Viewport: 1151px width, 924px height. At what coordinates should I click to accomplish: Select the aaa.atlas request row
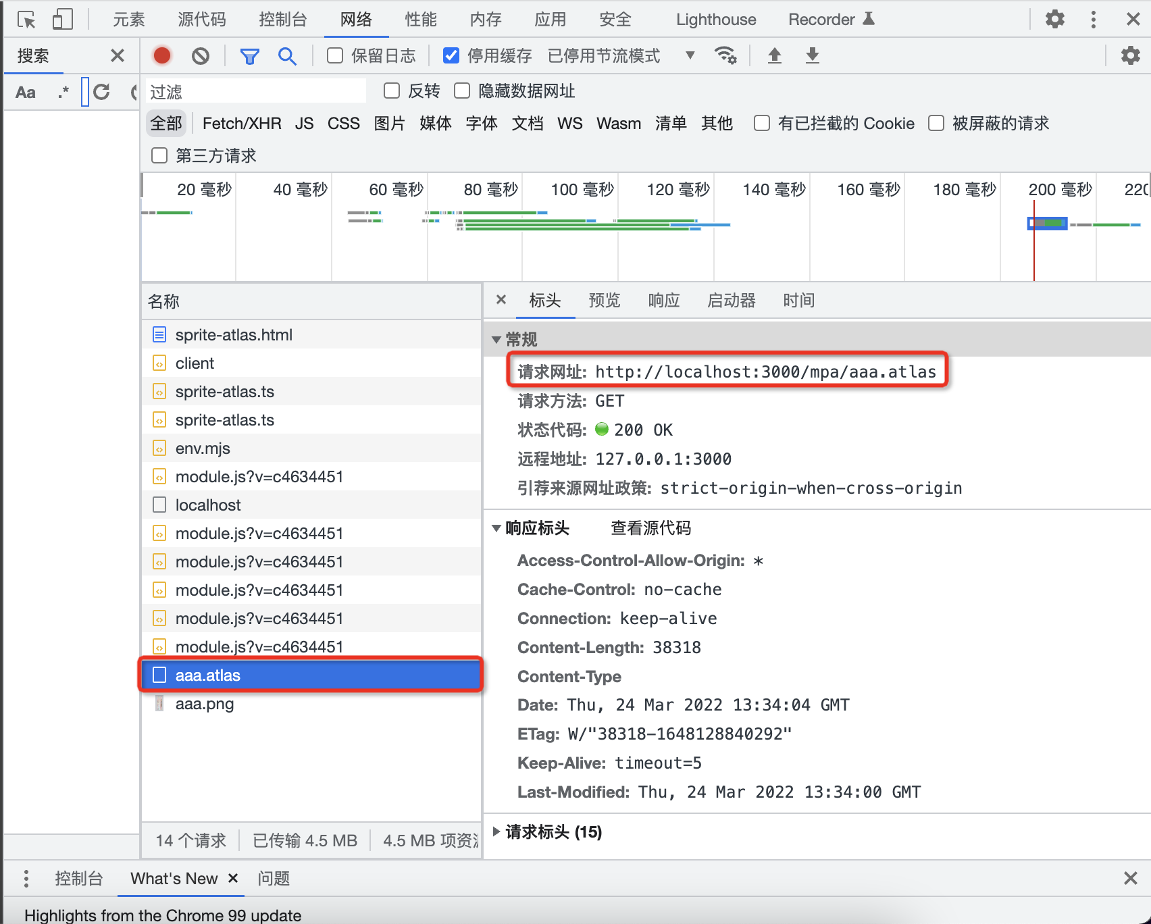click(x=311, y=675)
